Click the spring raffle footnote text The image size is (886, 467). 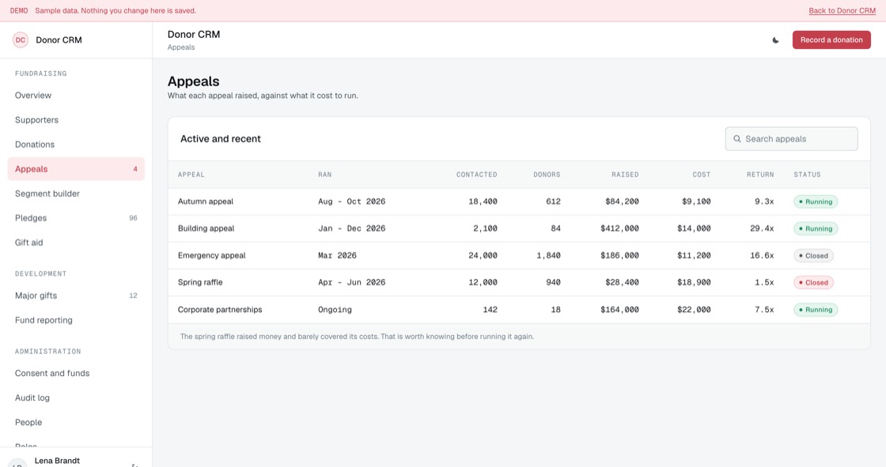357,337
